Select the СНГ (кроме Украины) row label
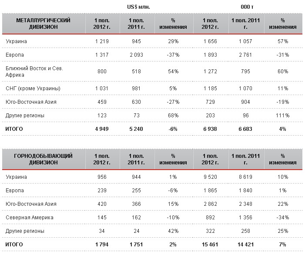This screenshot has width=305, height=259. (33, 89)
